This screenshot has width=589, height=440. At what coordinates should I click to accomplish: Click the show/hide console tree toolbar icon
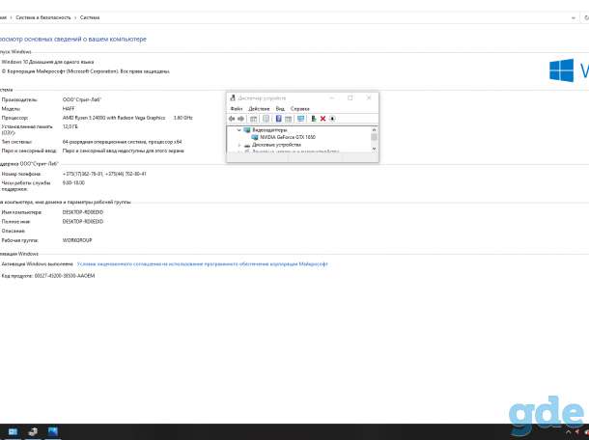coord(254,119)
